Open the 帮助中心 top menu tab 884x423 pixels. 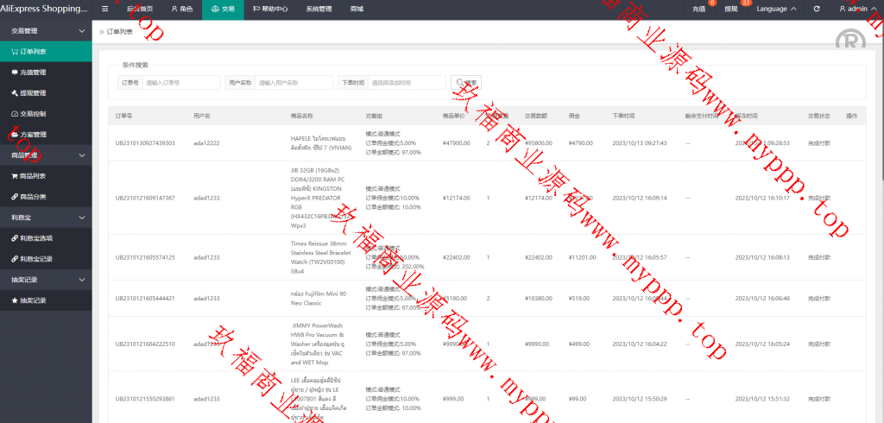[x=271, y=9]
